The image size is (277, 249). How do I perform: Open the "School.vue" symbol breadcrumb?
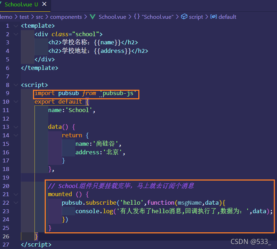point(157,17)
